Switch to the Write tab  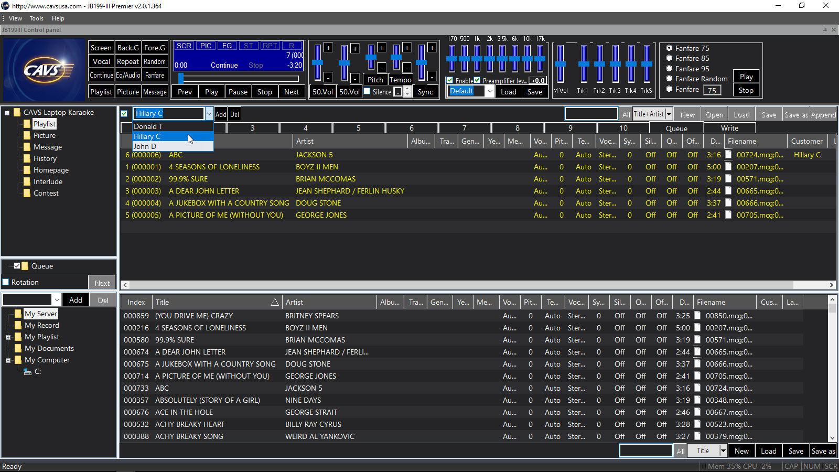pos(729,128)
